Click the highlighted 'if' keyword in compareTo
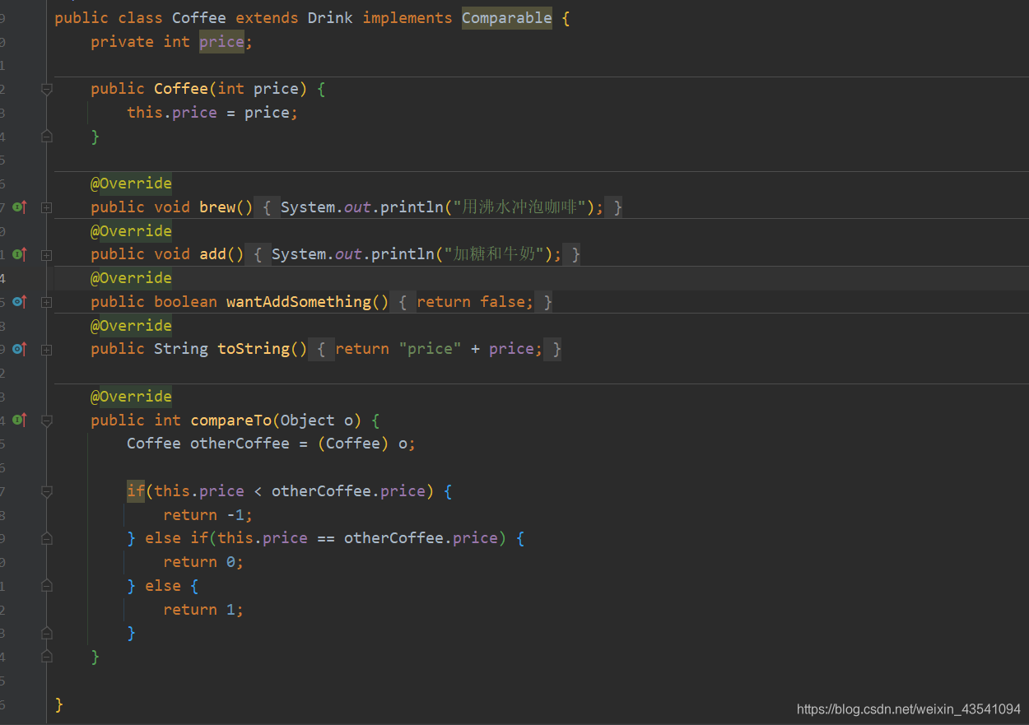1029x725 pixels. [136, 491]
